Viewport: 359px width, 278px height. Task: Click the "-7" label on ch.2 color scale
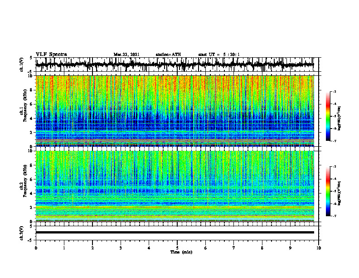[x=335, y=216]
